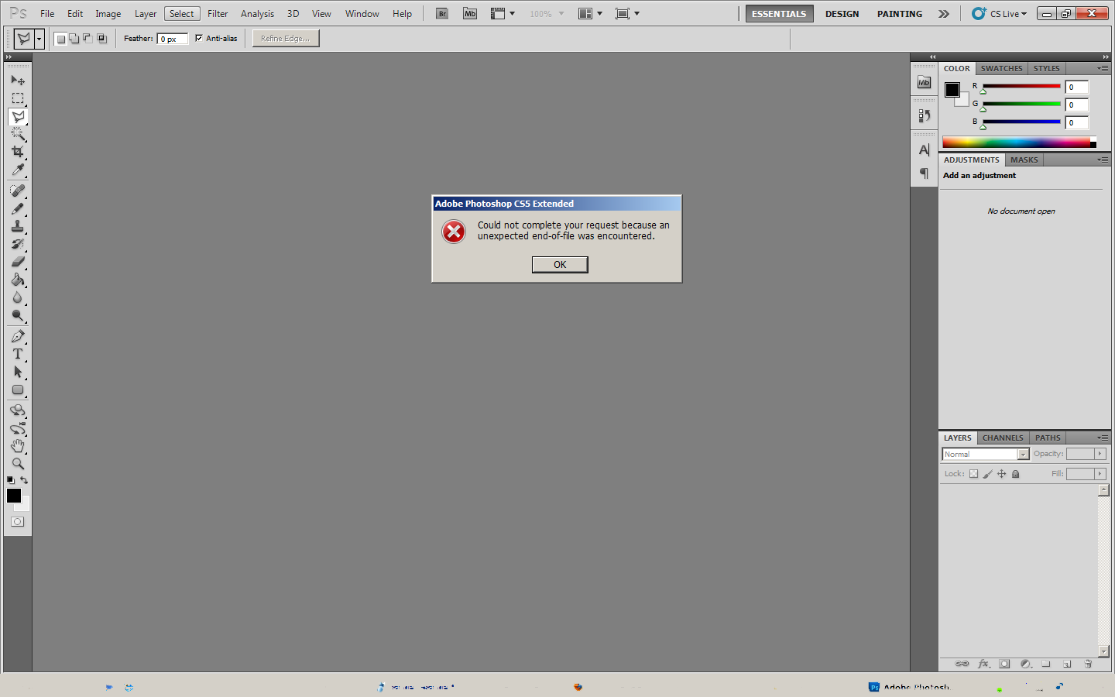Click the red R slider track

tap(1021, 86)
